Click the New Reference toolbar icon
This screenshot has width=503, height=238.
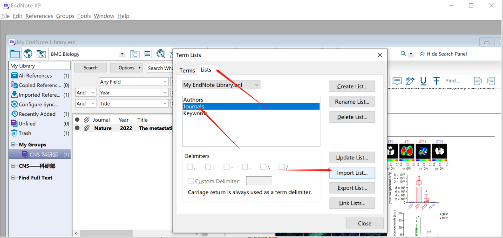coord(148,54)
